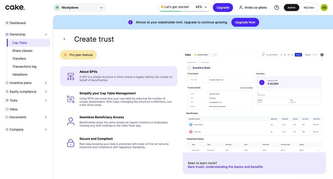Click the back arrow beside Create trust
333x179 pixels.
tap(64, 39)
